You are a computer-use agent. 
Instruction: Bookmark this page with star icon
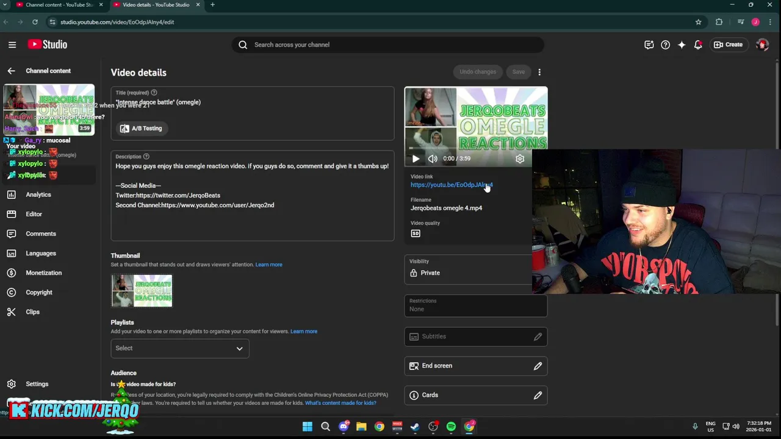pyautogui.click(x=698, y=22)
